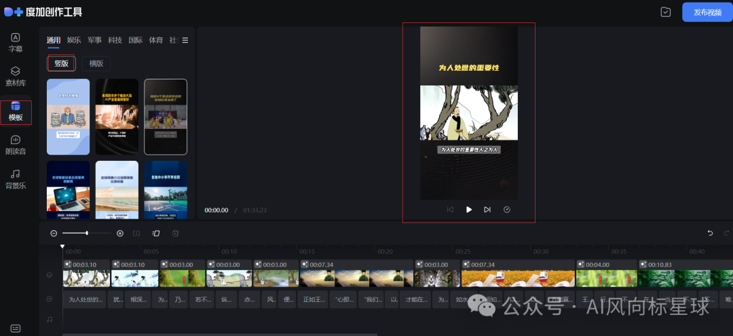Image resolution: width=733 pixels, height=336 pixels.
Task: Expand the template category list menu
Action: tap(185, 41)
